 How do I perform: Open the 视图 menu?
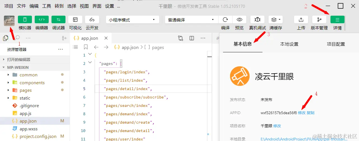click(84, 6)
